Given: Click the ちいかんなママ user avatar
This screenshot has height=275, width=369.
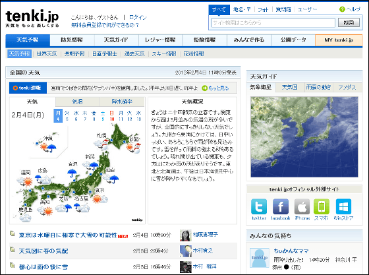Looking at the screenshot, I should coord(260,258).
